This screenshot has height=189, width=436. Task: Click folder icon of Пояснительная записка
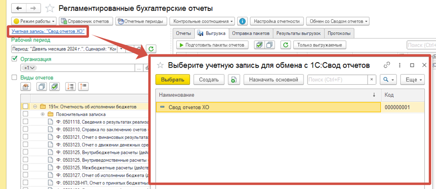click(50, 114)
